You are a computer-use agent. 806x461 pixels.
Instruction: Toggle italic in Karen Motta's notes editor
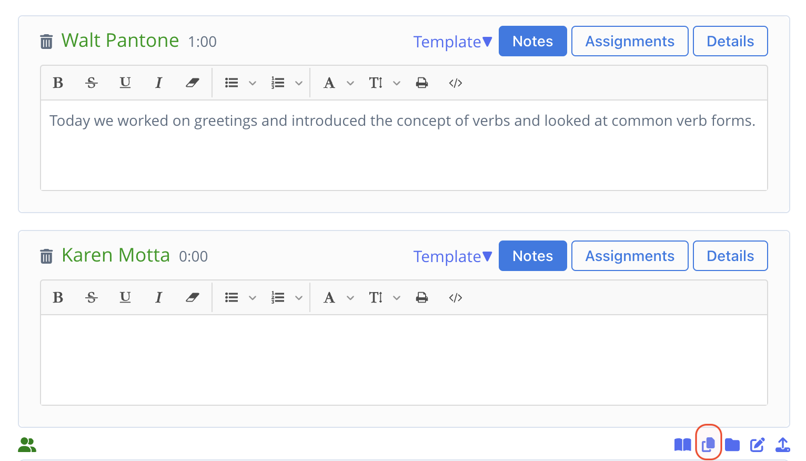[x=158, y=297]
